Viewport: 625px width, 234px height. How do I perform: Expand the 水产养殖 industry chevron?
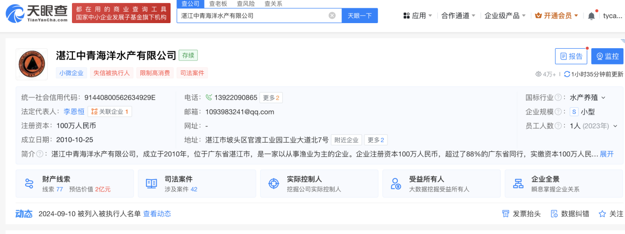click(x=603, y=97)
